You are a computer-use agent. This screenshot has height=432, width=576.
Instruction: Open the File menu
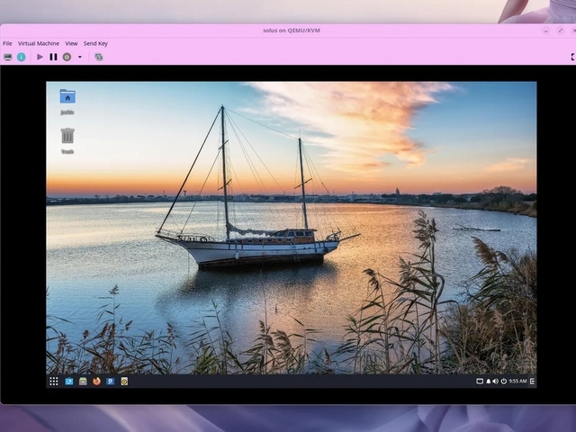[x=7, y=43]
